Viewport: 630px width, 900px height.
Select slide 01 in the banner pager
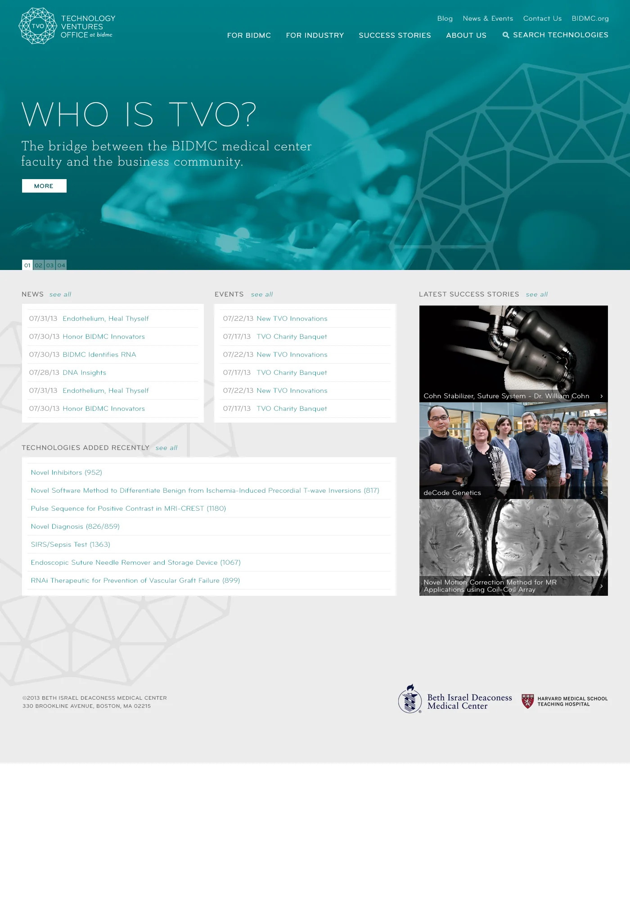click(x=27, y=265)
